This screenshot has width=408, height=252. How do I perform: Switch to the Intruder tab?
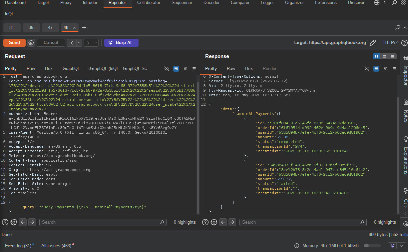[x=90, y=3]
